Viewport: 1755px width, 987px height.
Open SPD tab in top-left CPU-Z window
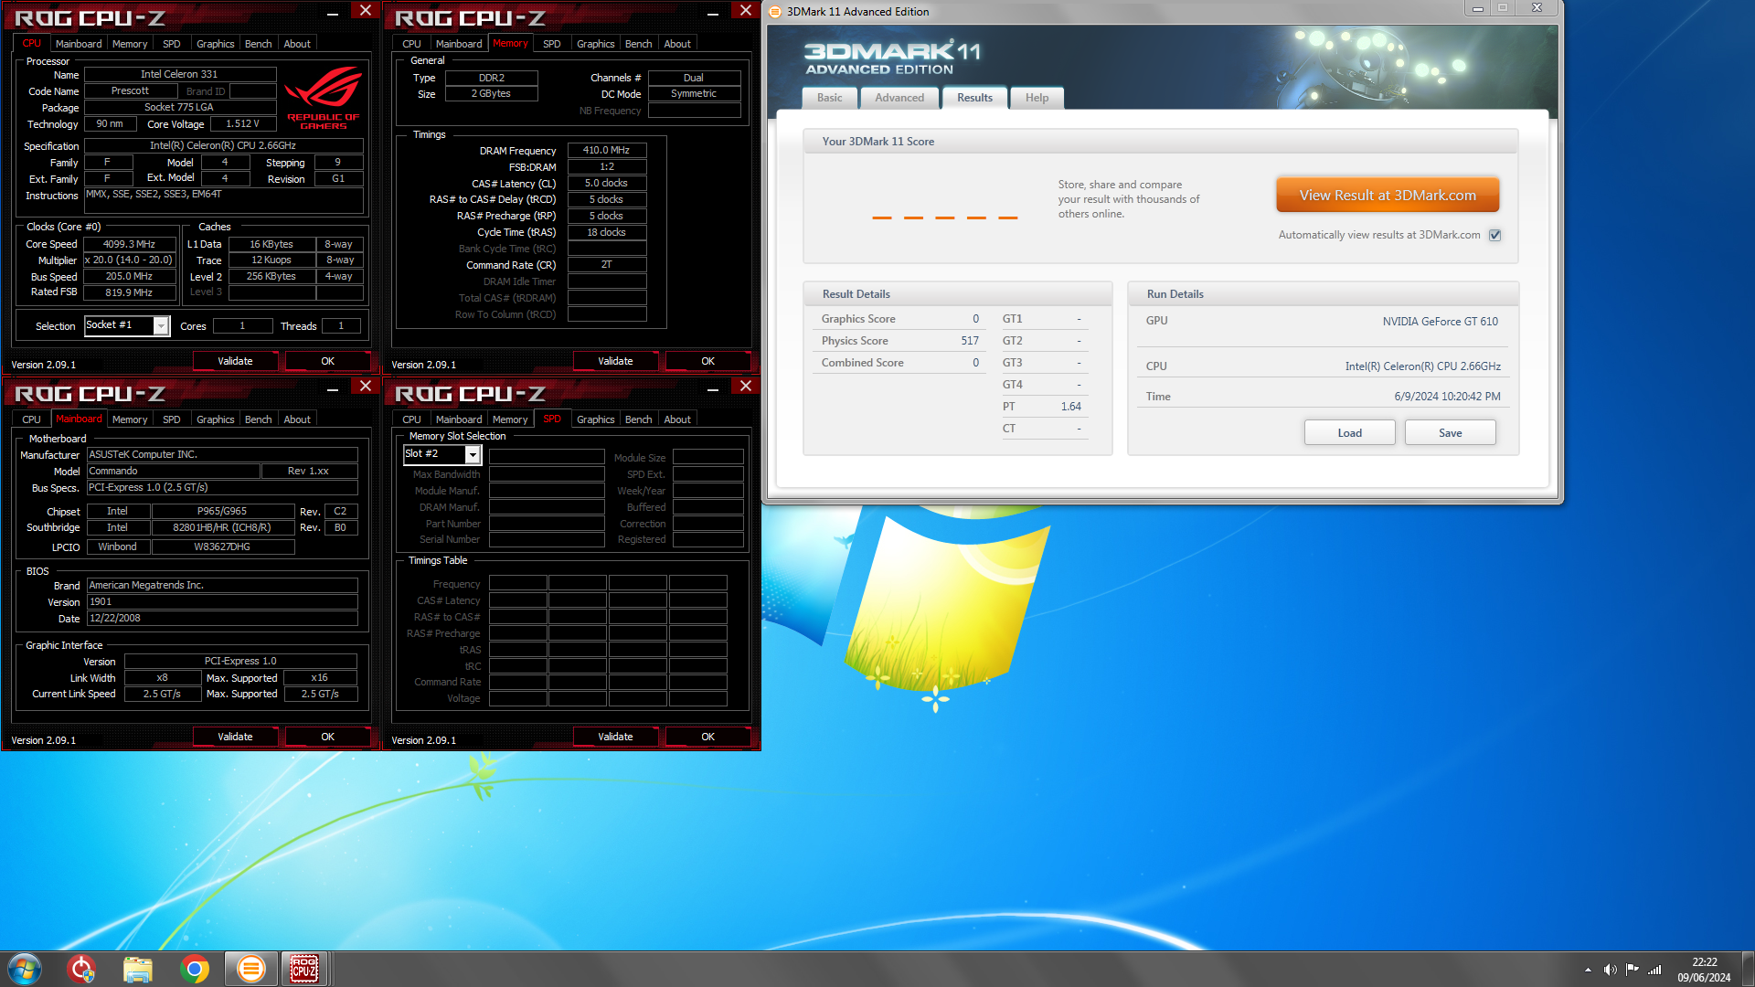click(171, 44)
